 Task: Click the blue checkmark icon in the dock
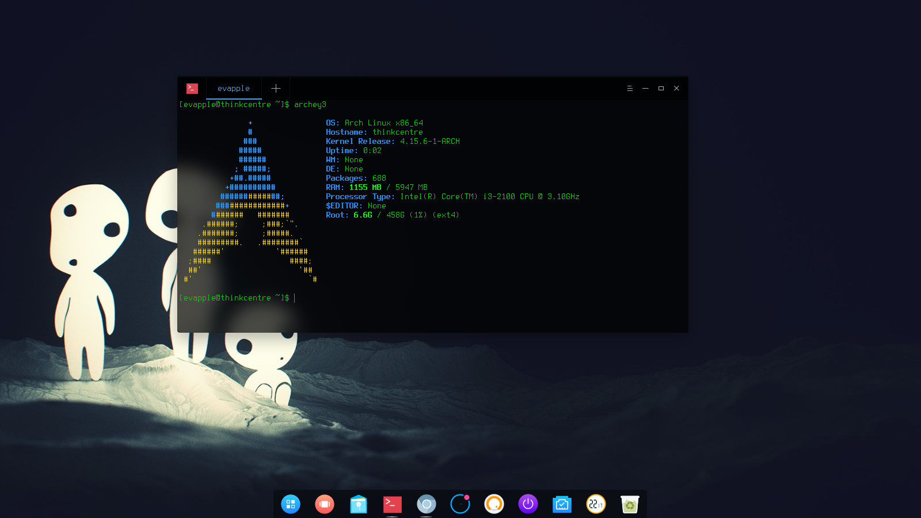tap(562, 504)
